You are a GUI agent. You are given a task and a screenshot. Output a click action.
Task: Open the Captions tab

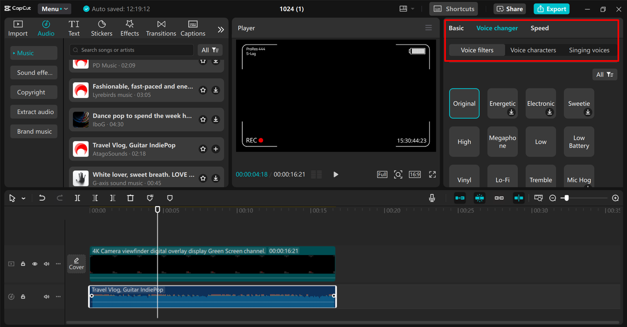193,28
